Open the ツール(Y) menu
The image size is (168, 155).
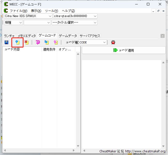pos(51,11)
